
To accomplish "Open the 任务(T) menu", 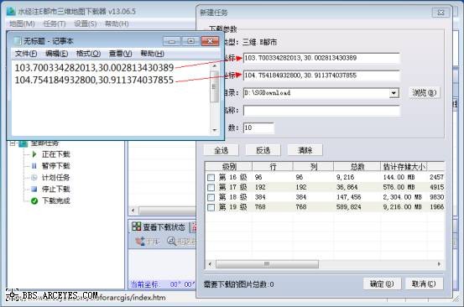I will click(x=55, y=23).
